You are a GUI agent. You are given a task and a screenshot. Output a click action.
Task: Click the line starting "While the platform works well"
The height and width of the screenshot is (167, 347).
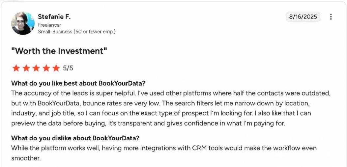pyautogui.click(x=163, y=148)
